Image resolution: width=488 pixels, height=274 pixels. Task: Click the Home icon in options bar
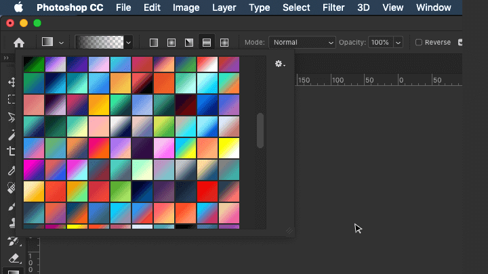pyautogui.click(x=19, y=43)
